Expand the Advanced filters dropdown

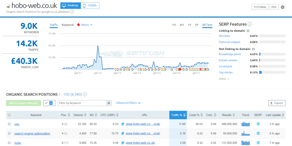128,103
